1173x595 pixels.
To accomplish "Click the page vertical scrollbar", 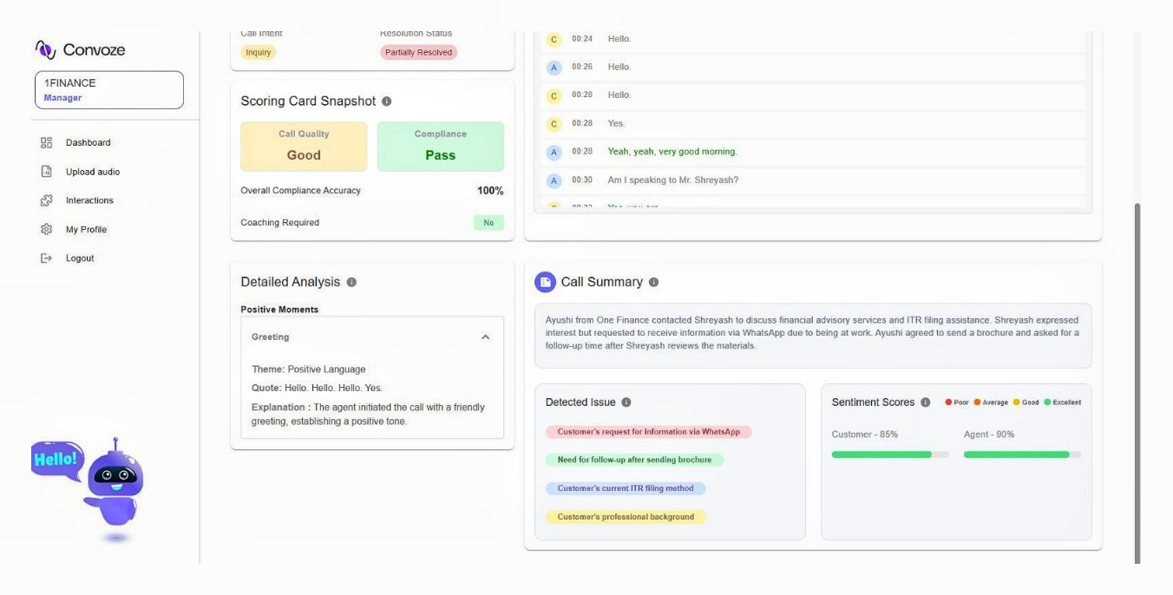I will coord(1138,382).
